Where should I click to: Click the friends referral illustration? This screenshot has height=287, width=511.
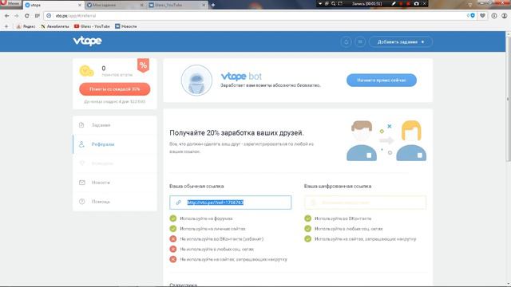coord(386,140)
